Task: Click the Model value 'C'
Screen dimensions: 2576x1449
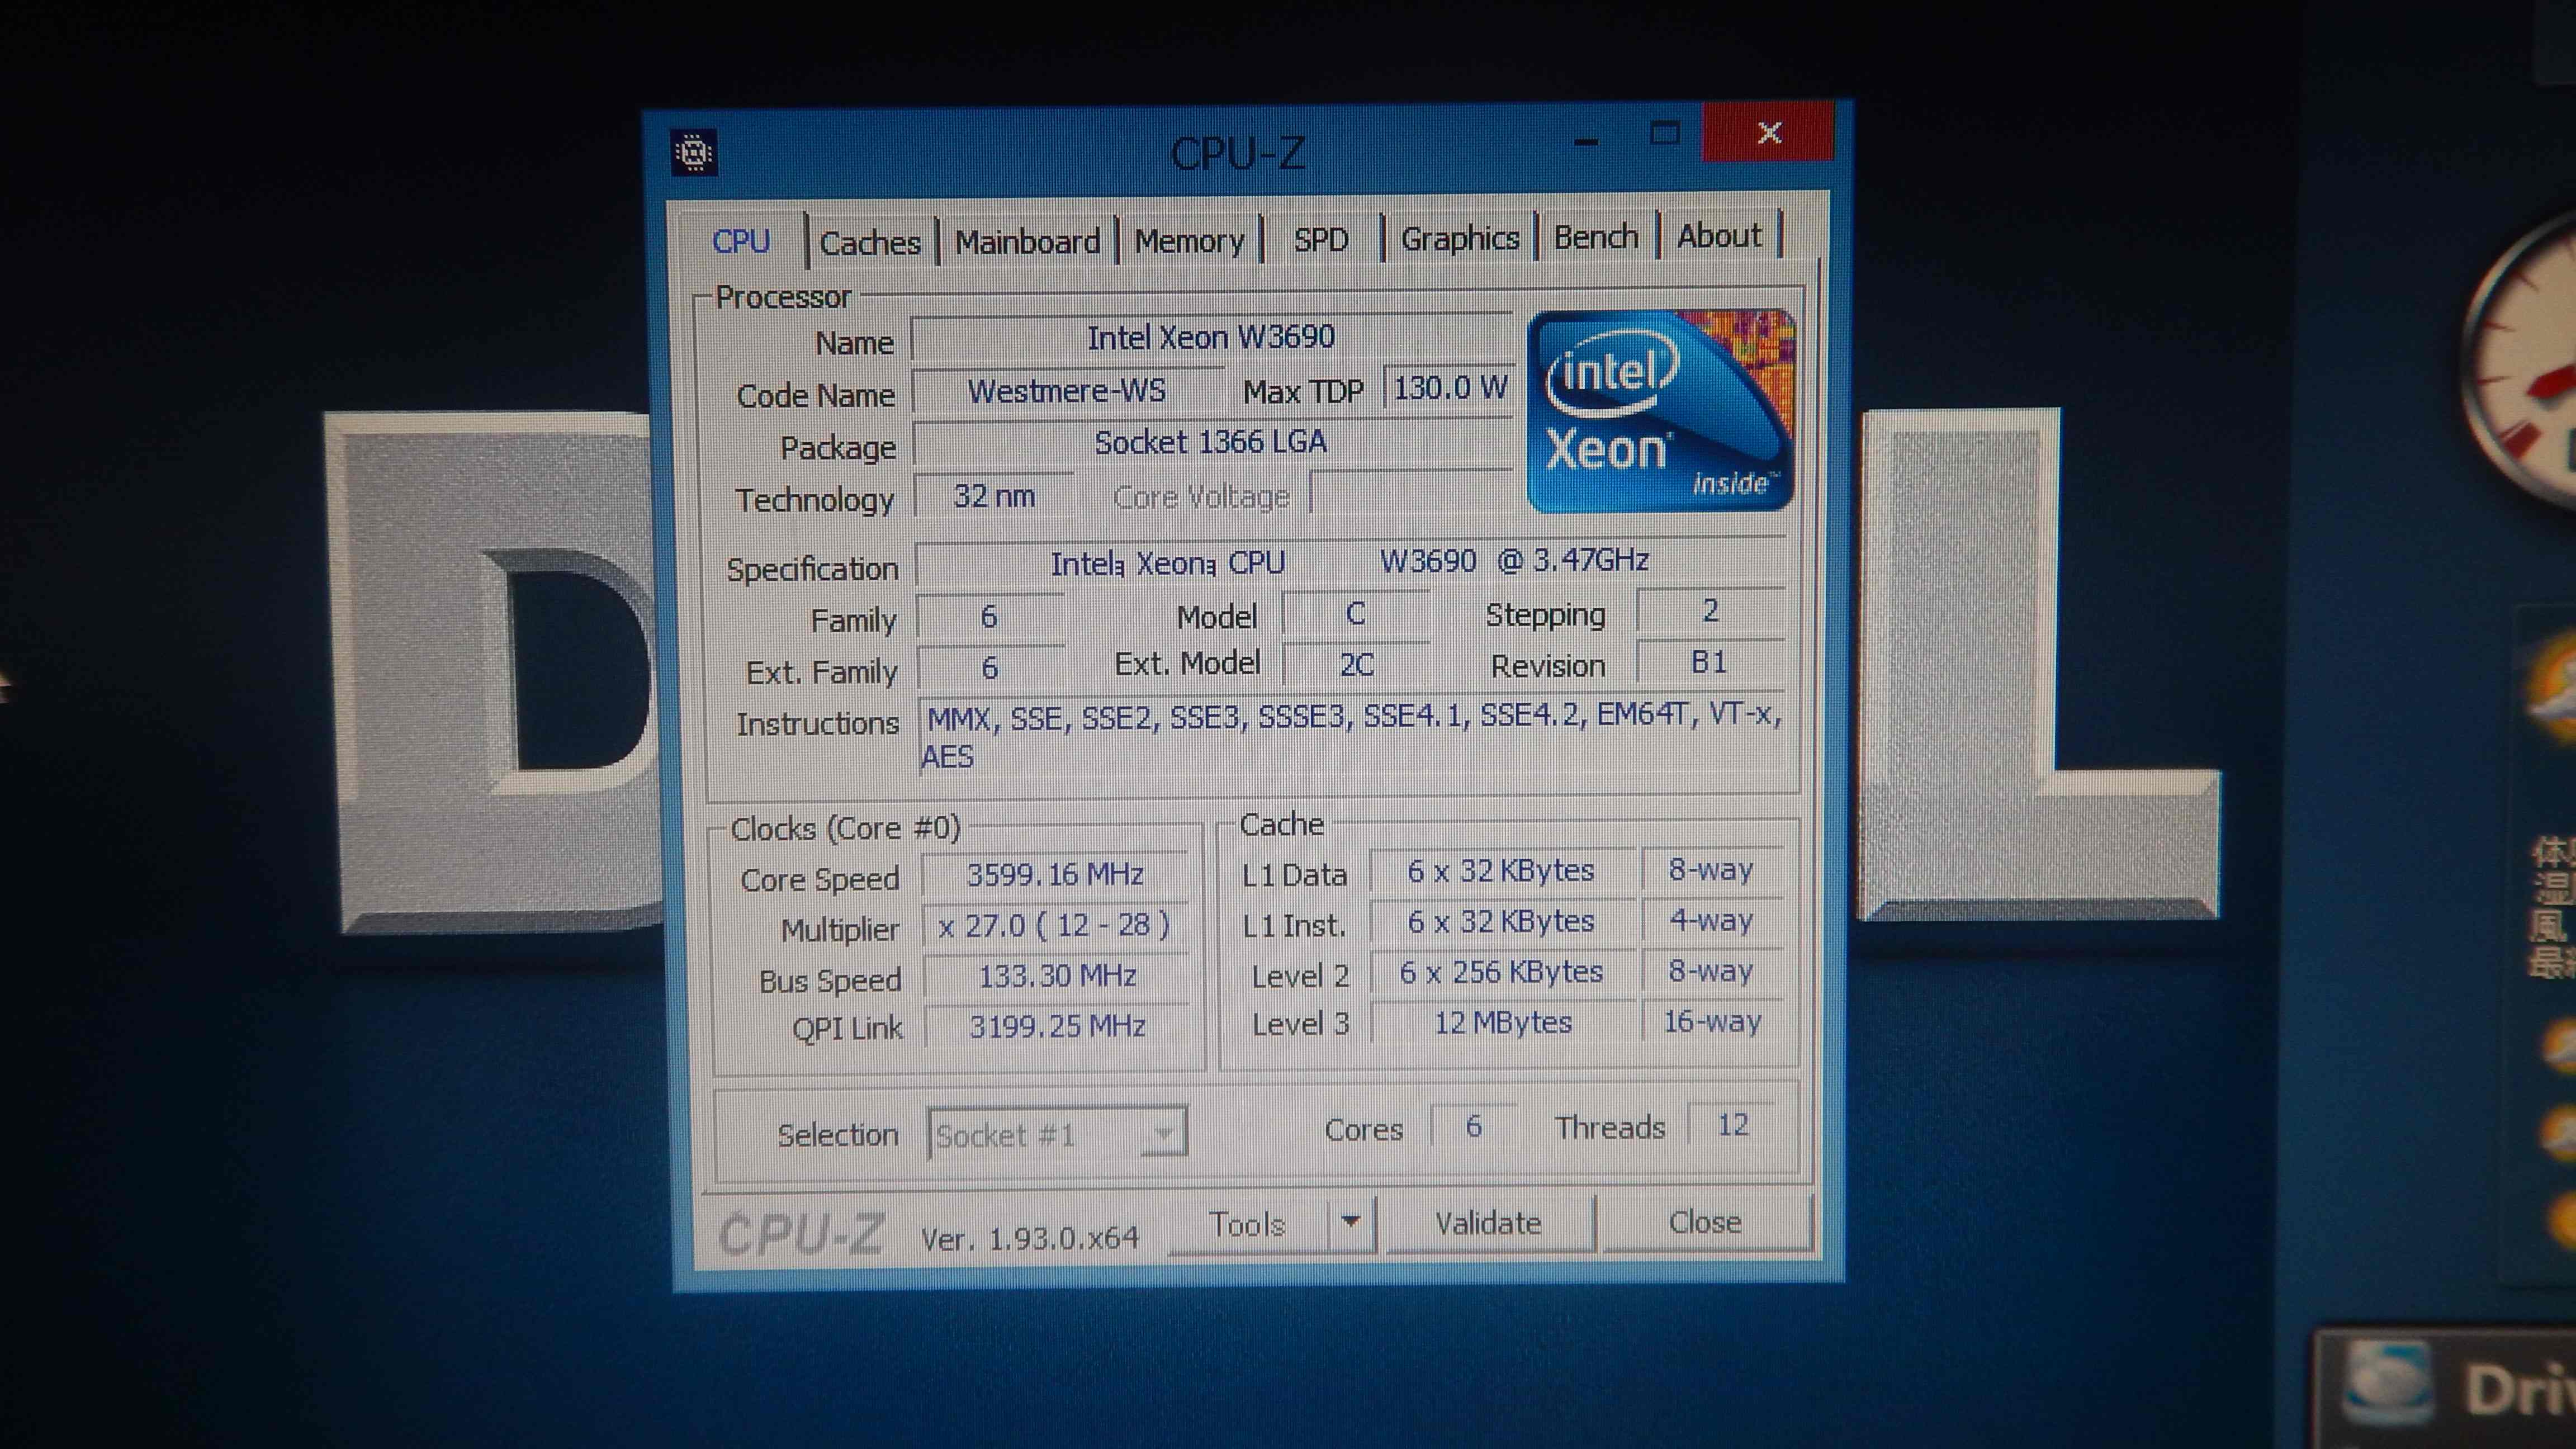Action: pos(1355,614)
